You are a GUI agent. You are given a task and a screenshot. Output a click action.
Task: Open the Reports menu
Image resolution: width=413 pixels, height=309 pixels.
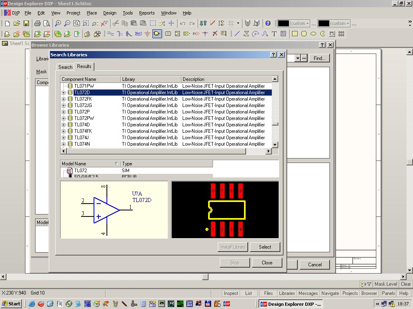click(147, 13)
